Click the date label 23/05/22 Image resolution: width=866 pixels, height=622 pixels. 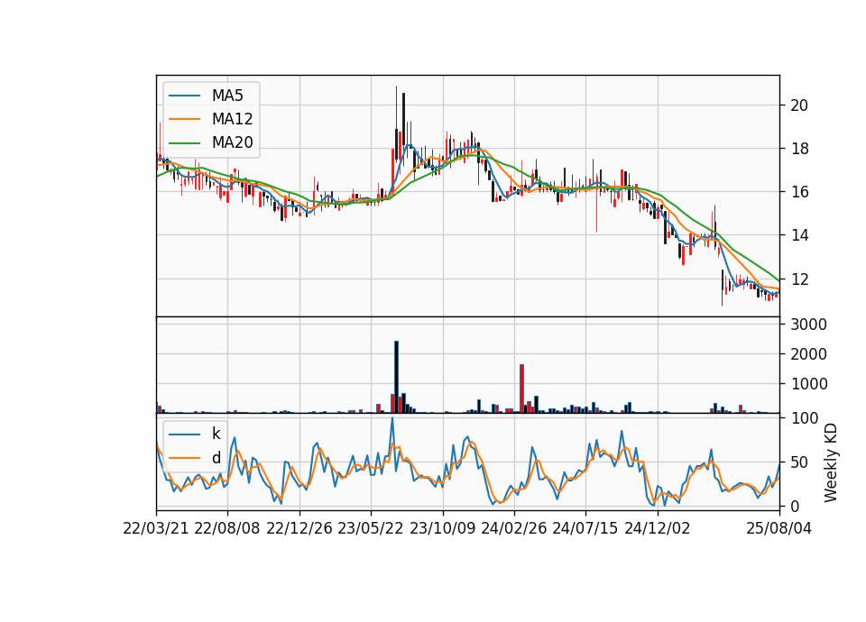371,528
